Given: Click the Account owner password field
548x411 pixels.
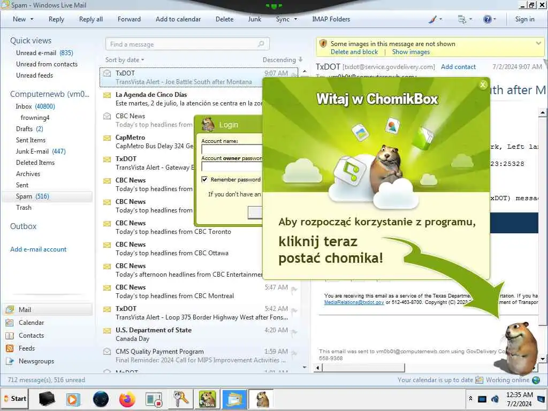Looking at the screenshot, I should 232,167.
